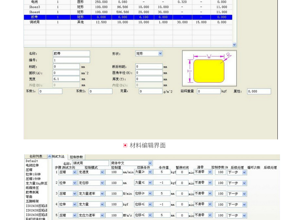
Task: Click the 宽度 field containing 6.1
Action: tap(66, 79)
